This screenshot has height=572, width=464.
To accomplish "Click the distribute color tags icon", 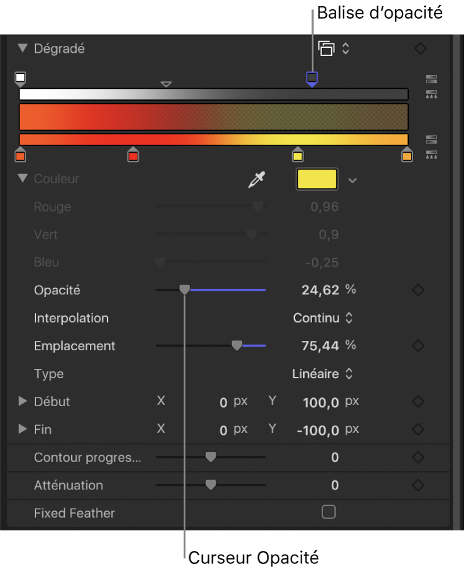I will click(432, 154).
